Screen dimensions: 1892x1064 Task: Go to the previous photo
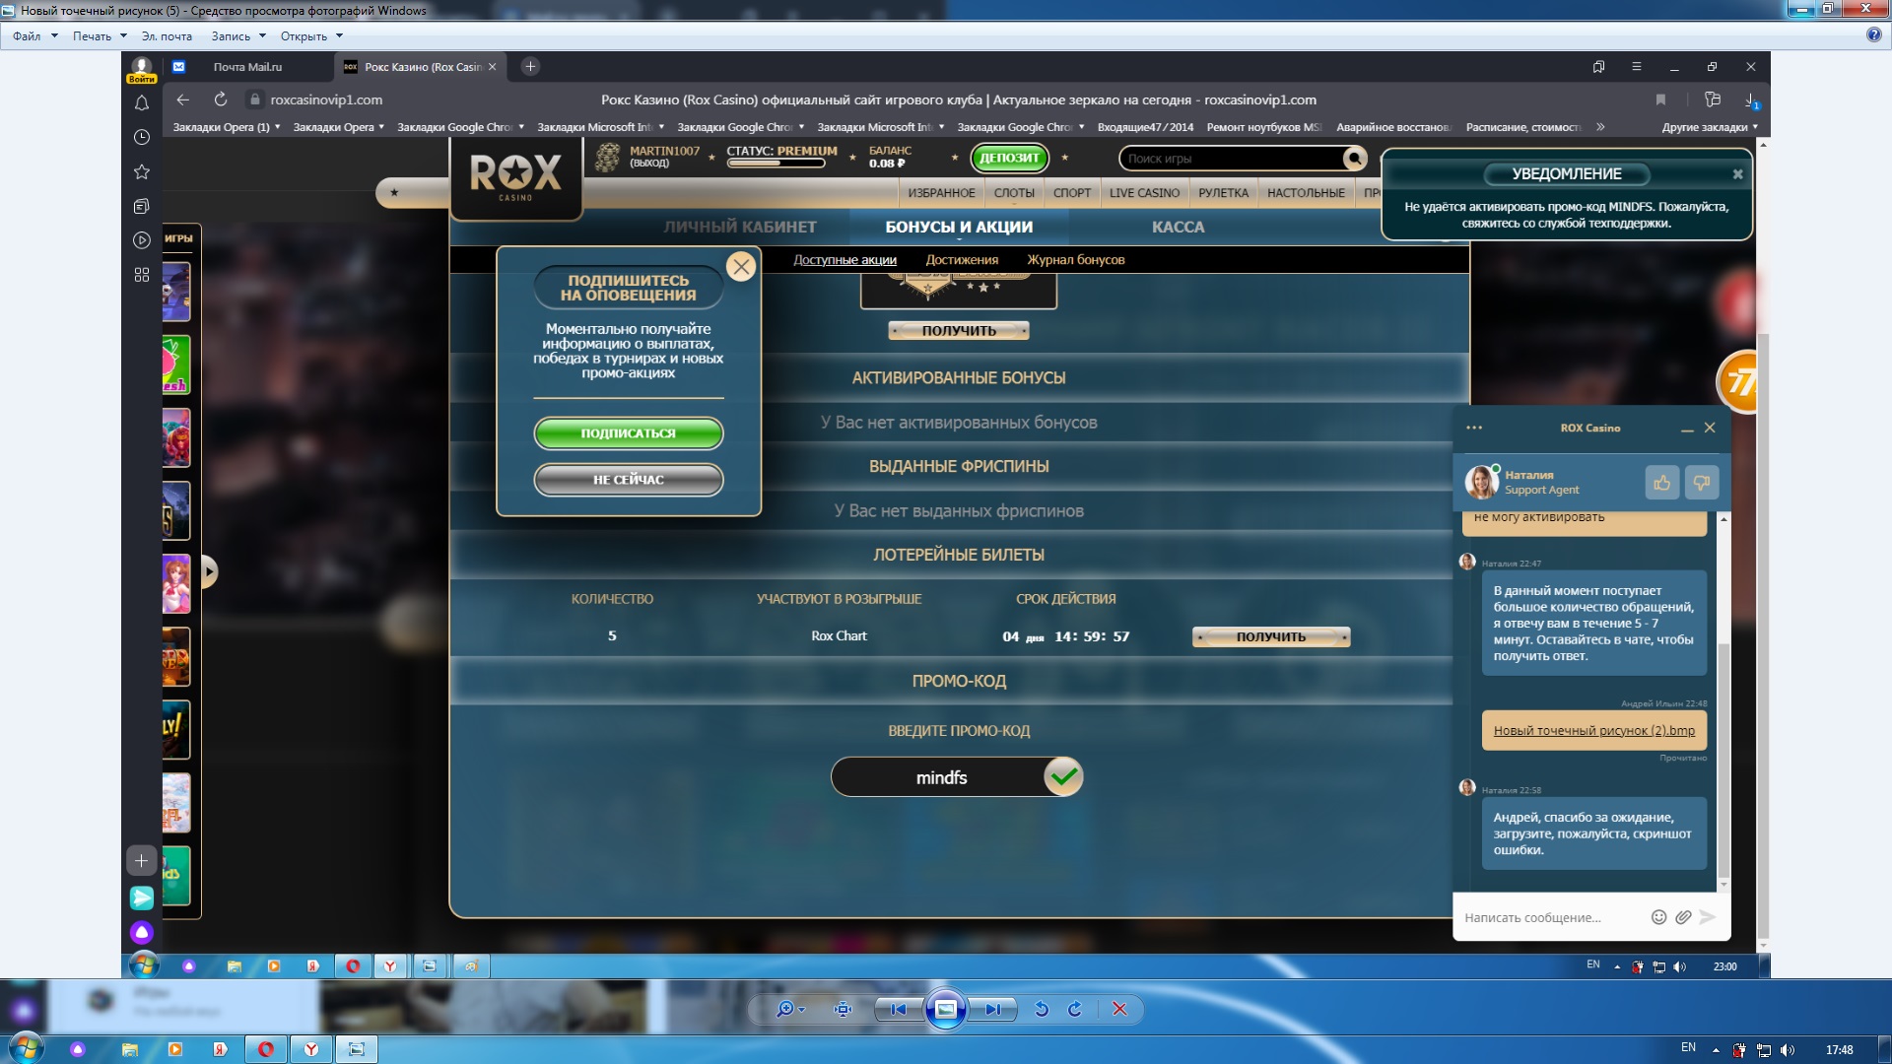point(898,1009)
